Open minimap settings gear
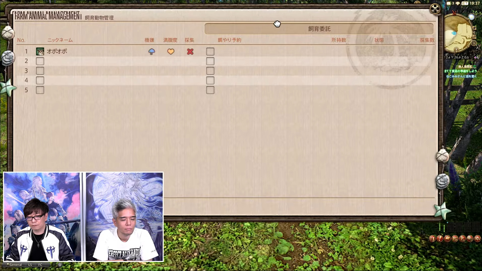Viewport: 482px width, 271px height. point(474,43)
